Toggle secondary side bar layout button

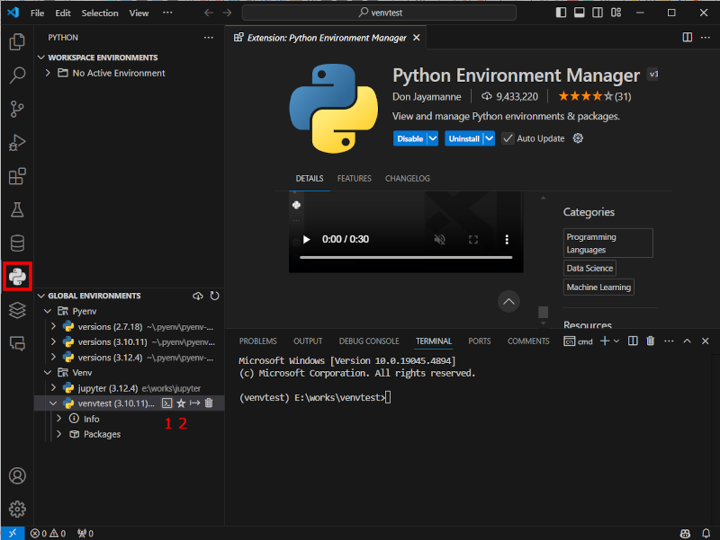[598, 13]
